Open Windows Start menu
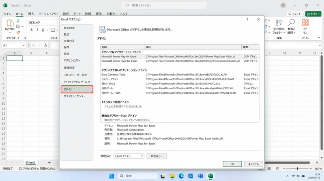The image size is (324, 181). point(112,176)
